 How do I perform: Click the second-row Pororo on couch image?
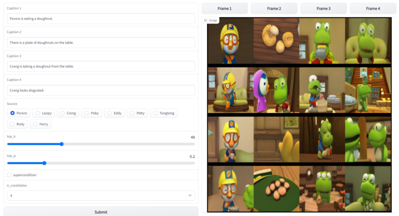click(231, 90)
